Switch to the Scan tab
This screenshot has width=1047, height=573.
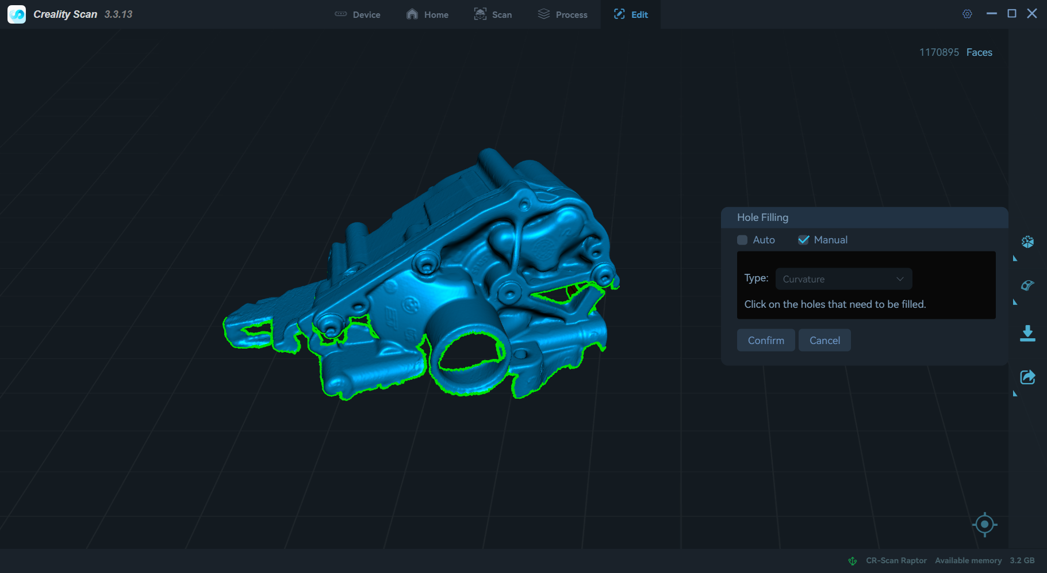click(x=493, y=14)
